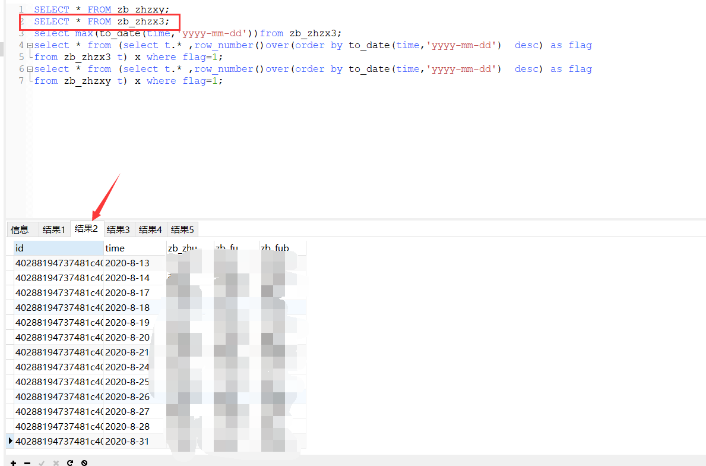Go to the 结果5 tab

pos(182,230)
